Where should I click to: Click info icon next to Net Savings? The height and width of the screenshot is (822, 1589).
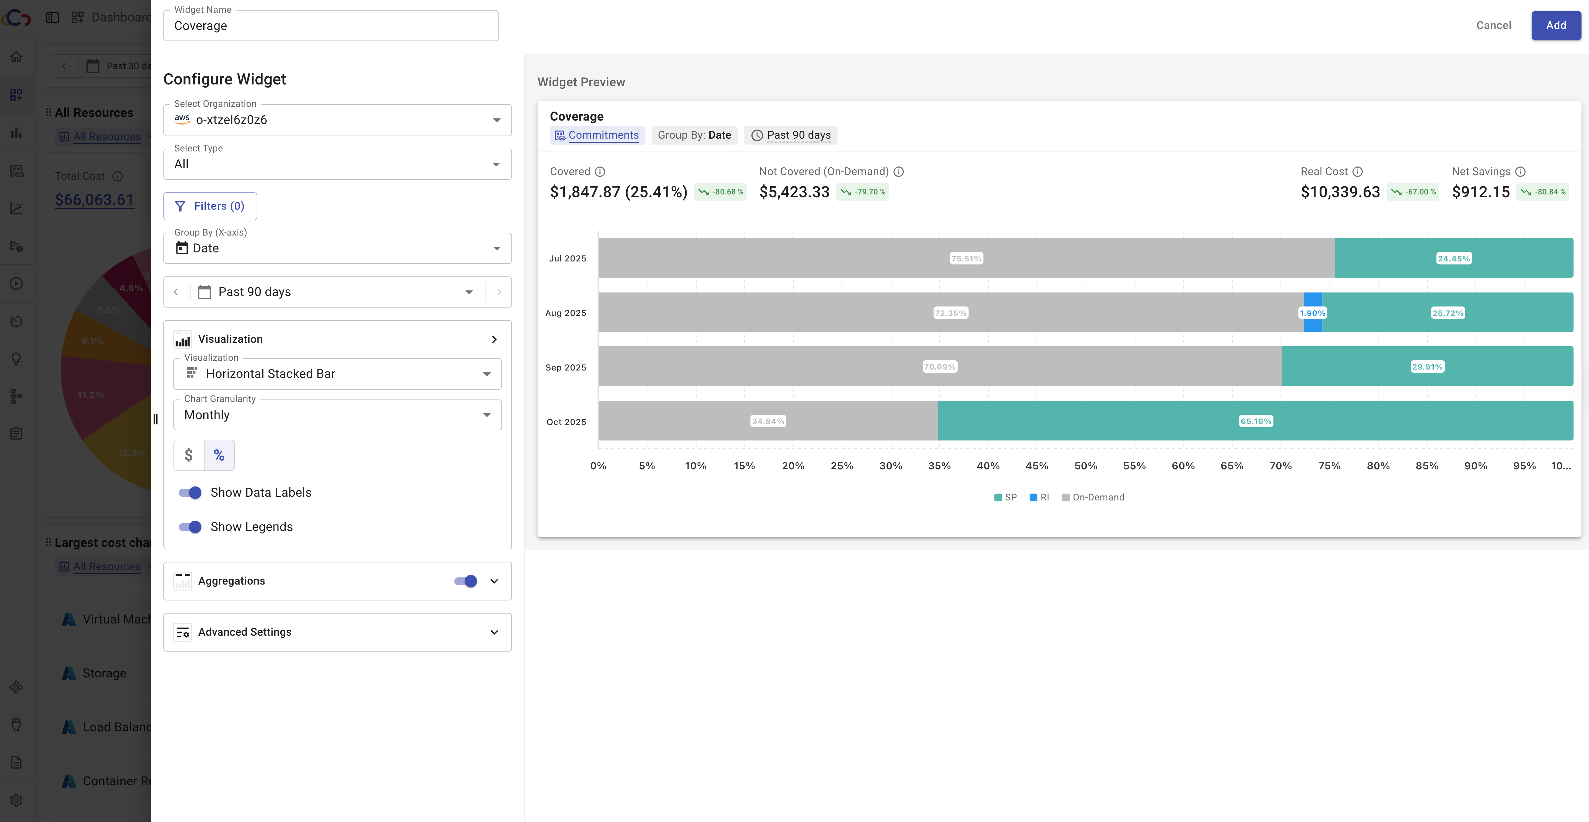click(1520, 171)
